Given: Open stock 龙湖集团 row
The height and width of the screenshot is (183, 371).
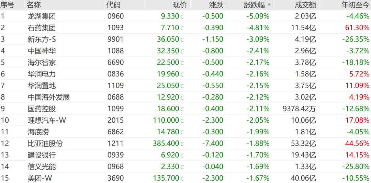Looking at the screenshot, I should [x=185, y=16].
